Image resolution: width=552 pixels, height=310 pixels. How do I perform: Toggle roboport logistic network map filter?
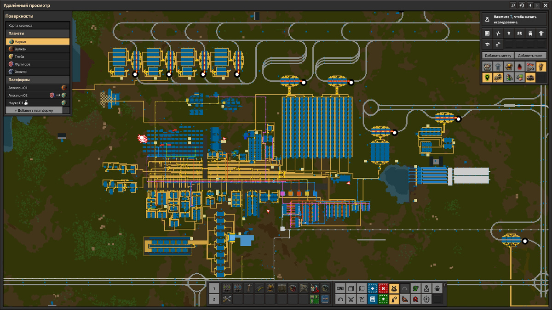(487, 67)
